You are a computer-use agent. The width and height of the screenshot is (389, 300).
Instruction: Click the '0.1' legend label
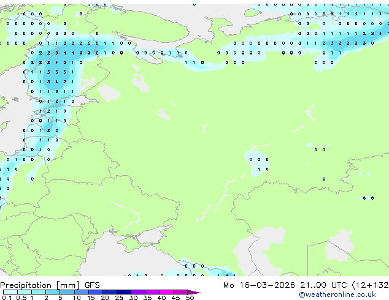coord(7,298)
